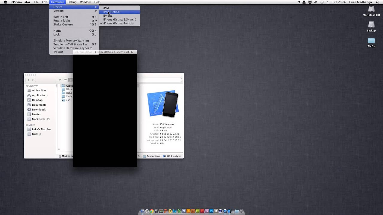Open Finder from the Dock
The width and height of the screenshot is (383, 215).
(x=142, y=211)
